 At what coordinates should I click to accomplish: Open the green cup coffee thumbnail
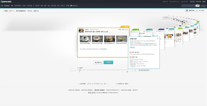pos(122,39)
